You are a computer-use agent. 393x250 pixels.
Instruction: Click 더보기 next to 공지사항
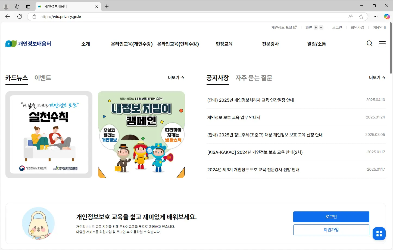(x=376, y=77)
